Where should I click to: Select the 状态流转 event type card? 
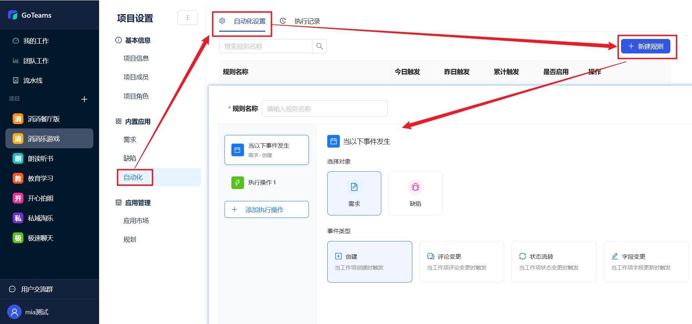(x=554, y=262)
